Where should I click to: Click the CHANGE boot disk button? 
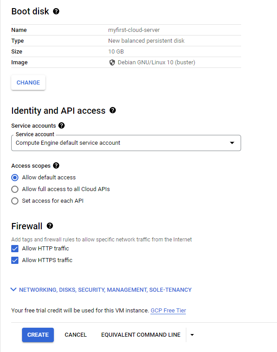coord(28,82)
